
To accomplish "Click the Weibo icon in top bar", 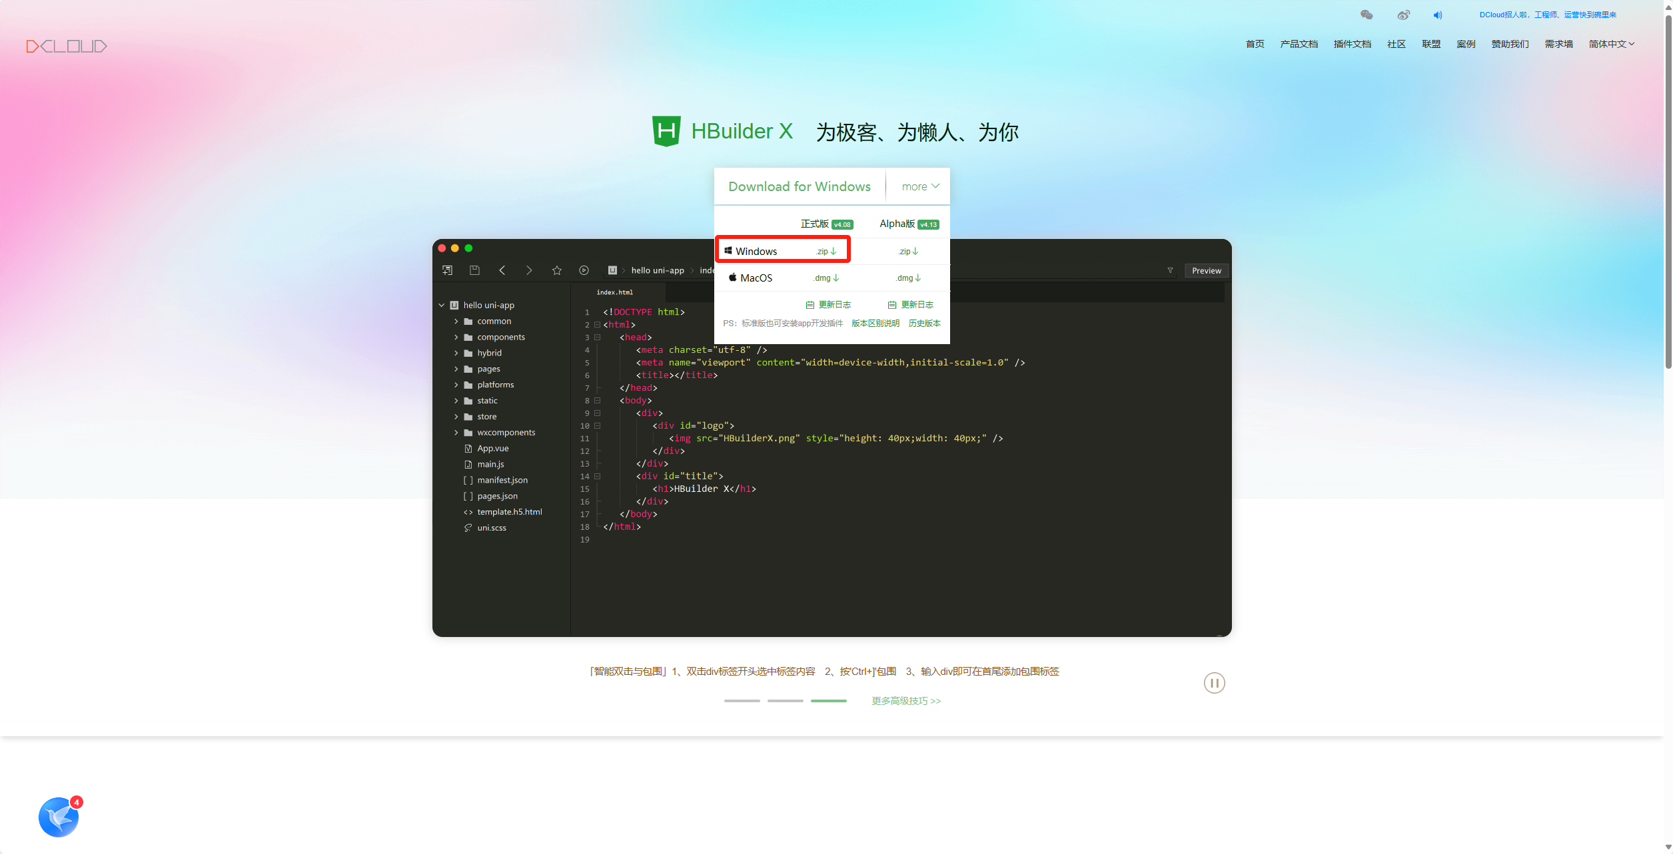I will (1403, 15).
